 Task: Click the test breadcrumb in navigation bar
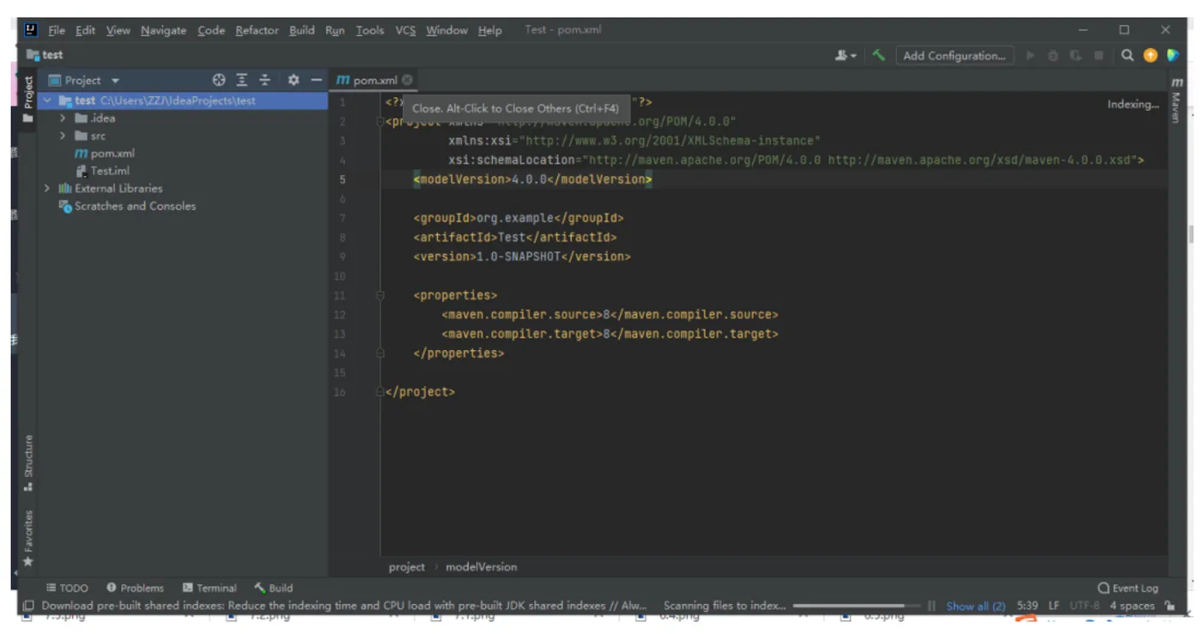pos(46,55)
